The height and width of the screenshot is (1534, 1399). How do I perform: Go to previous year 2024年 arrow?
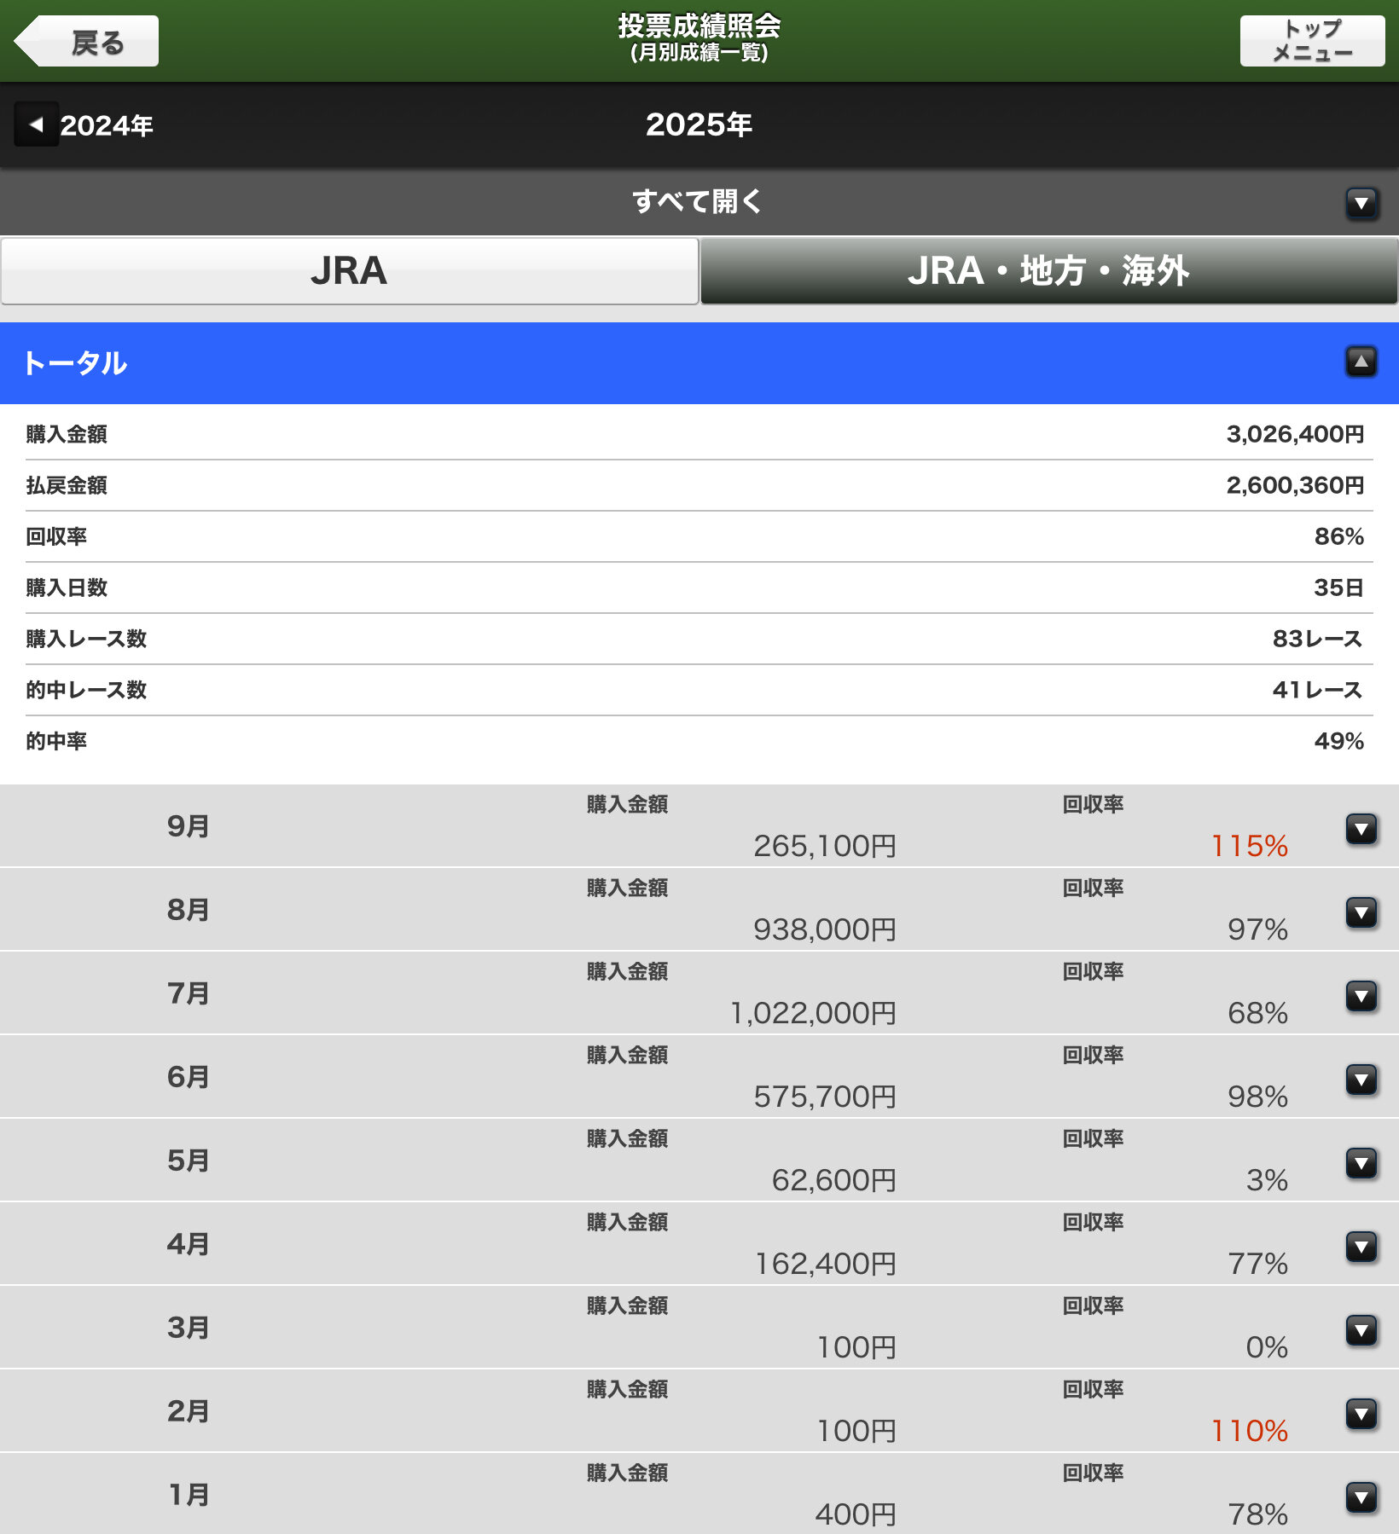point(37,124)
